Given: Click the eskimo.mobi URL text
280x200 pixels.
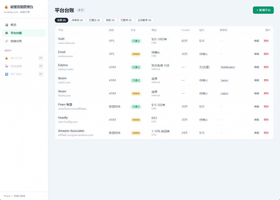Looking at the screenshot, I should point(66,69).
